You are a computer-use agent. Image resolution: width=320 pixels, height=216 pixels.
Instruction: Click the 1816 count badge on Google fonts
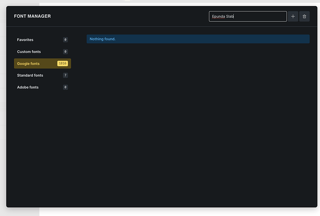63,64
